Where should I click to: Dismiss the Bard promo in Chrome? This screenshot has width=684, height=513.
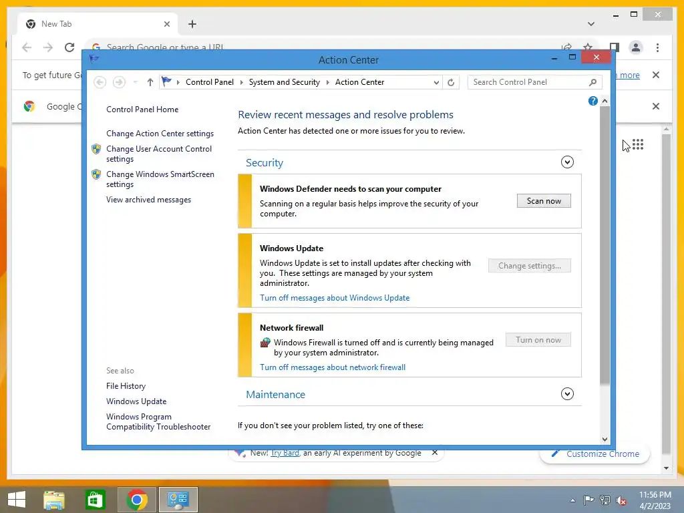click(x=434, y=452)
